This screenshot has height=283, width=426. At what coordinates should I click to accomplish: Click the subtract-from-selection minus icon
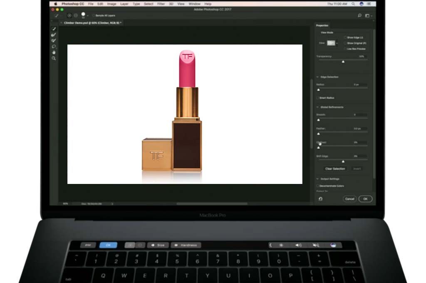click(x=76, y=15)
